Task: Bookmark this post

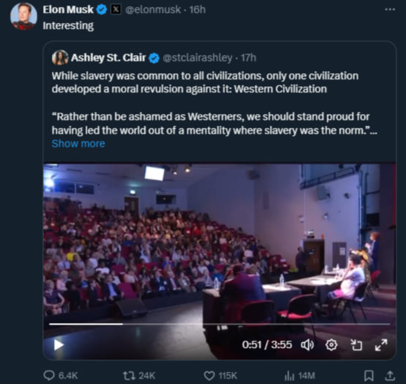Action: [x=369, y=375]
